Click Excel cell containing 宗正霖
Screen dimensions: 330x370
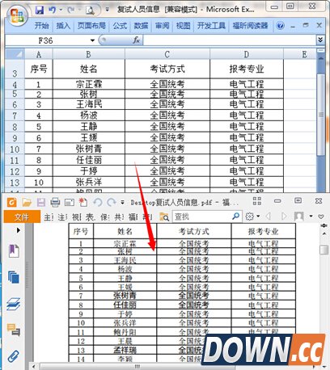point(89,84)
